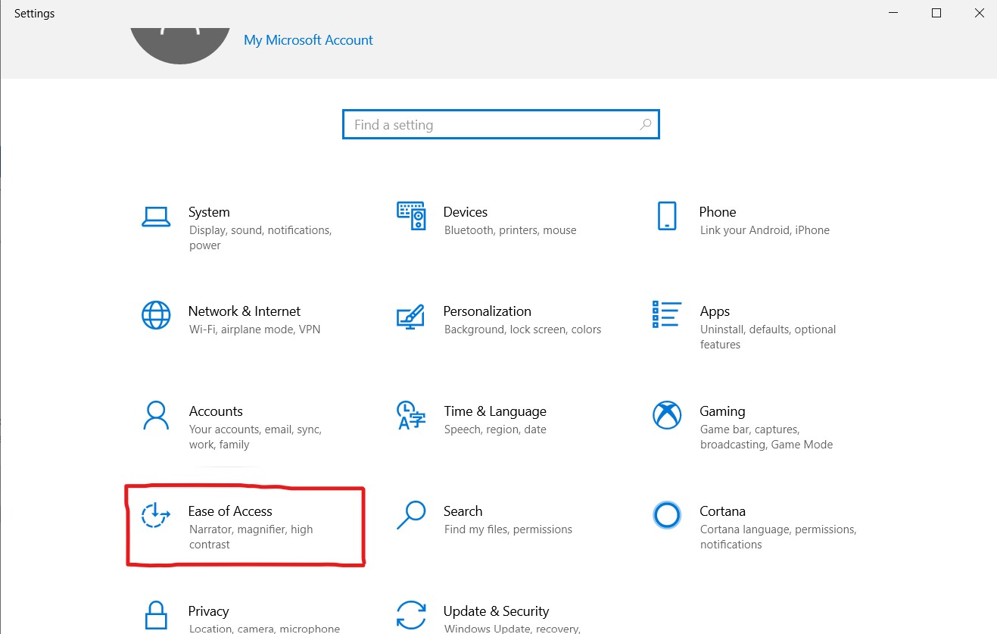Image resolution: width=997 pixels, height=634 pixels.
Task: Click magnifier icon in the search box
Action: 646,125
